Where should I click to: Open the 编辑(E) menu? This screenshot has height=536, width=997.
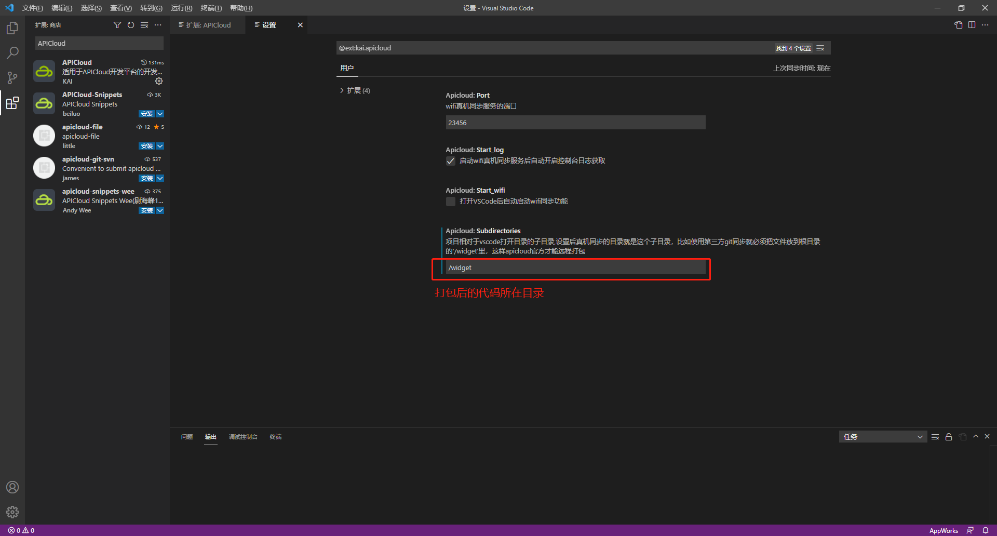point(62,8)
